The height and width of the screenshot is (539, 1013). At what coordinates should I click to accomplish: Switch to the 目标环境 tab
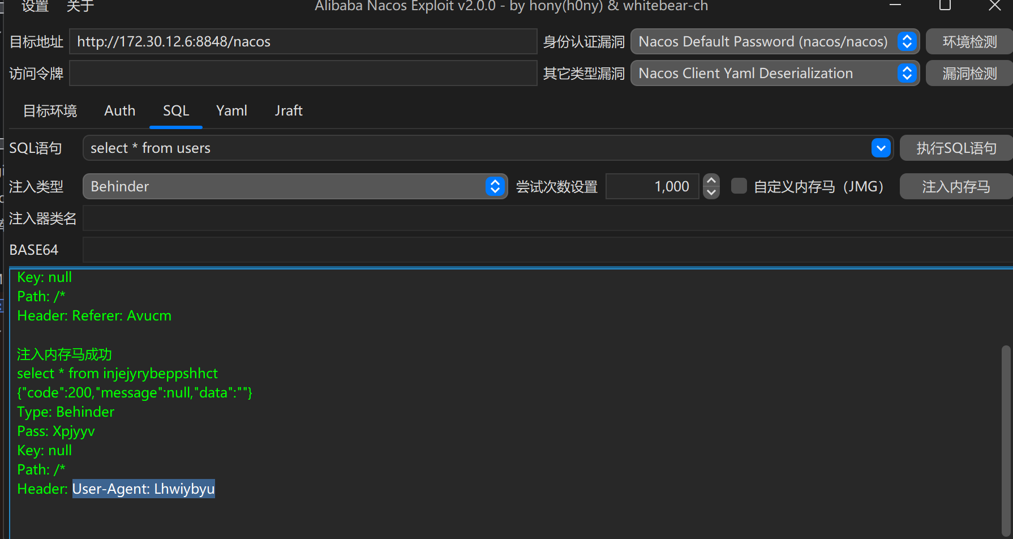pyautogui.click(x=50, y=111)
